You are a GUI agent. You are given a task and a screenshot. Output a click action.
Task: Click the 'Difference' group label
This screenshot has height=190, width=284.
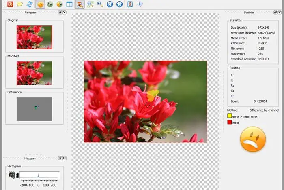tap(14, 92)
